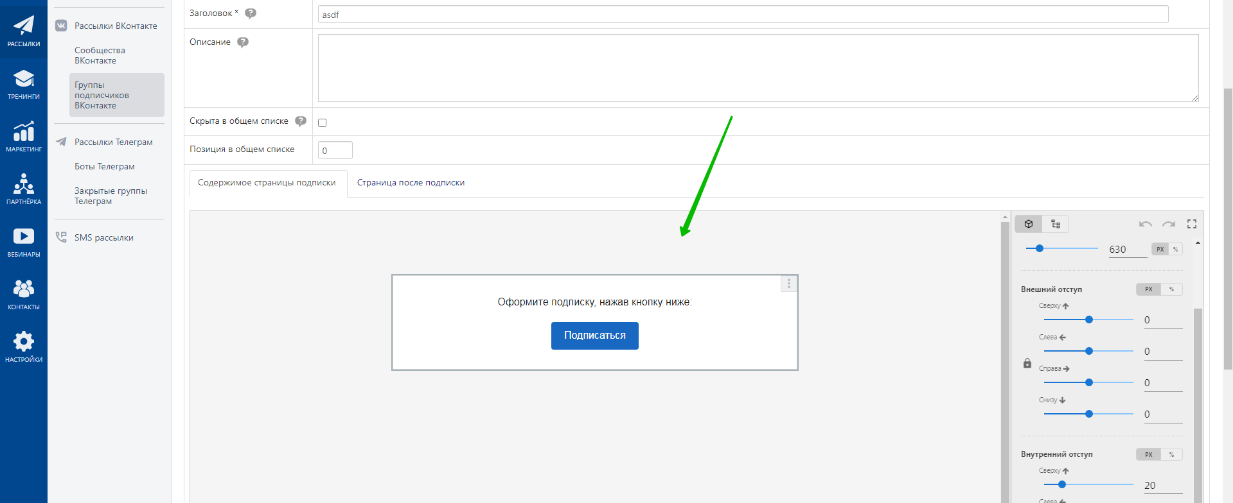The height and width of the screenshot is (503, 1233).
Task: Open Сообщества ВКонтакте link
Action: [100, 55]
